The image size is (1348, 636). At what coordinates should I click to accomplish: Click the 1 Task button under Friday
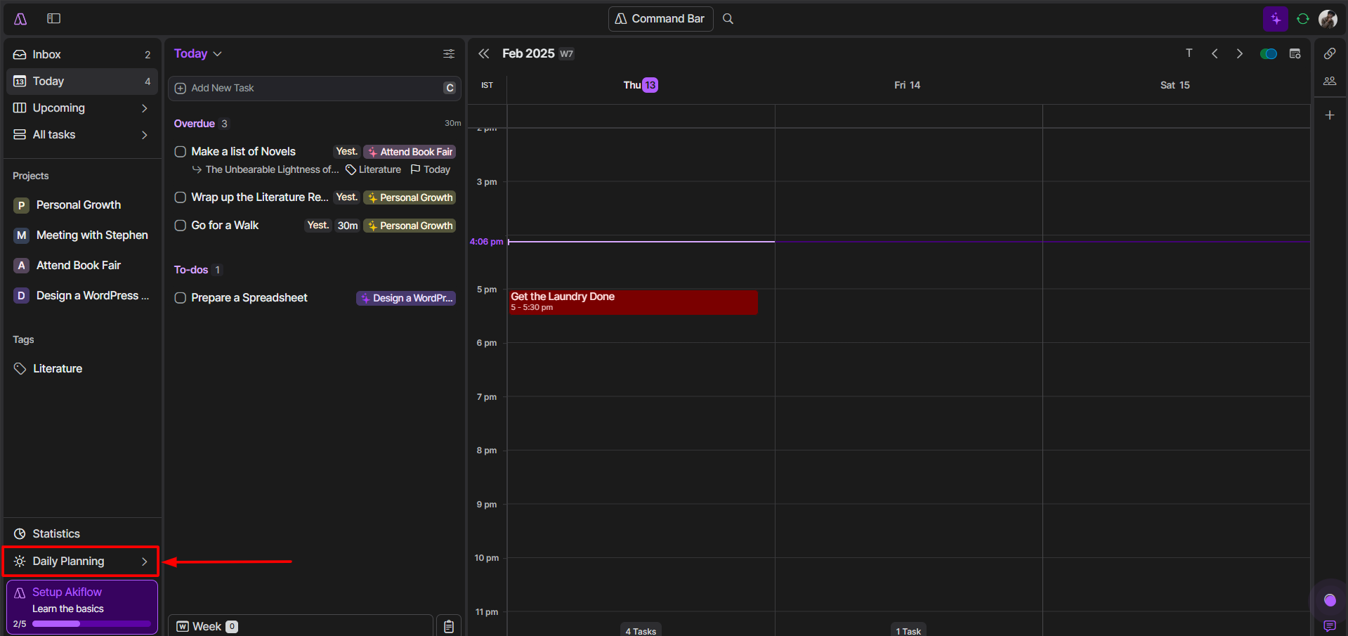[908, 630]
